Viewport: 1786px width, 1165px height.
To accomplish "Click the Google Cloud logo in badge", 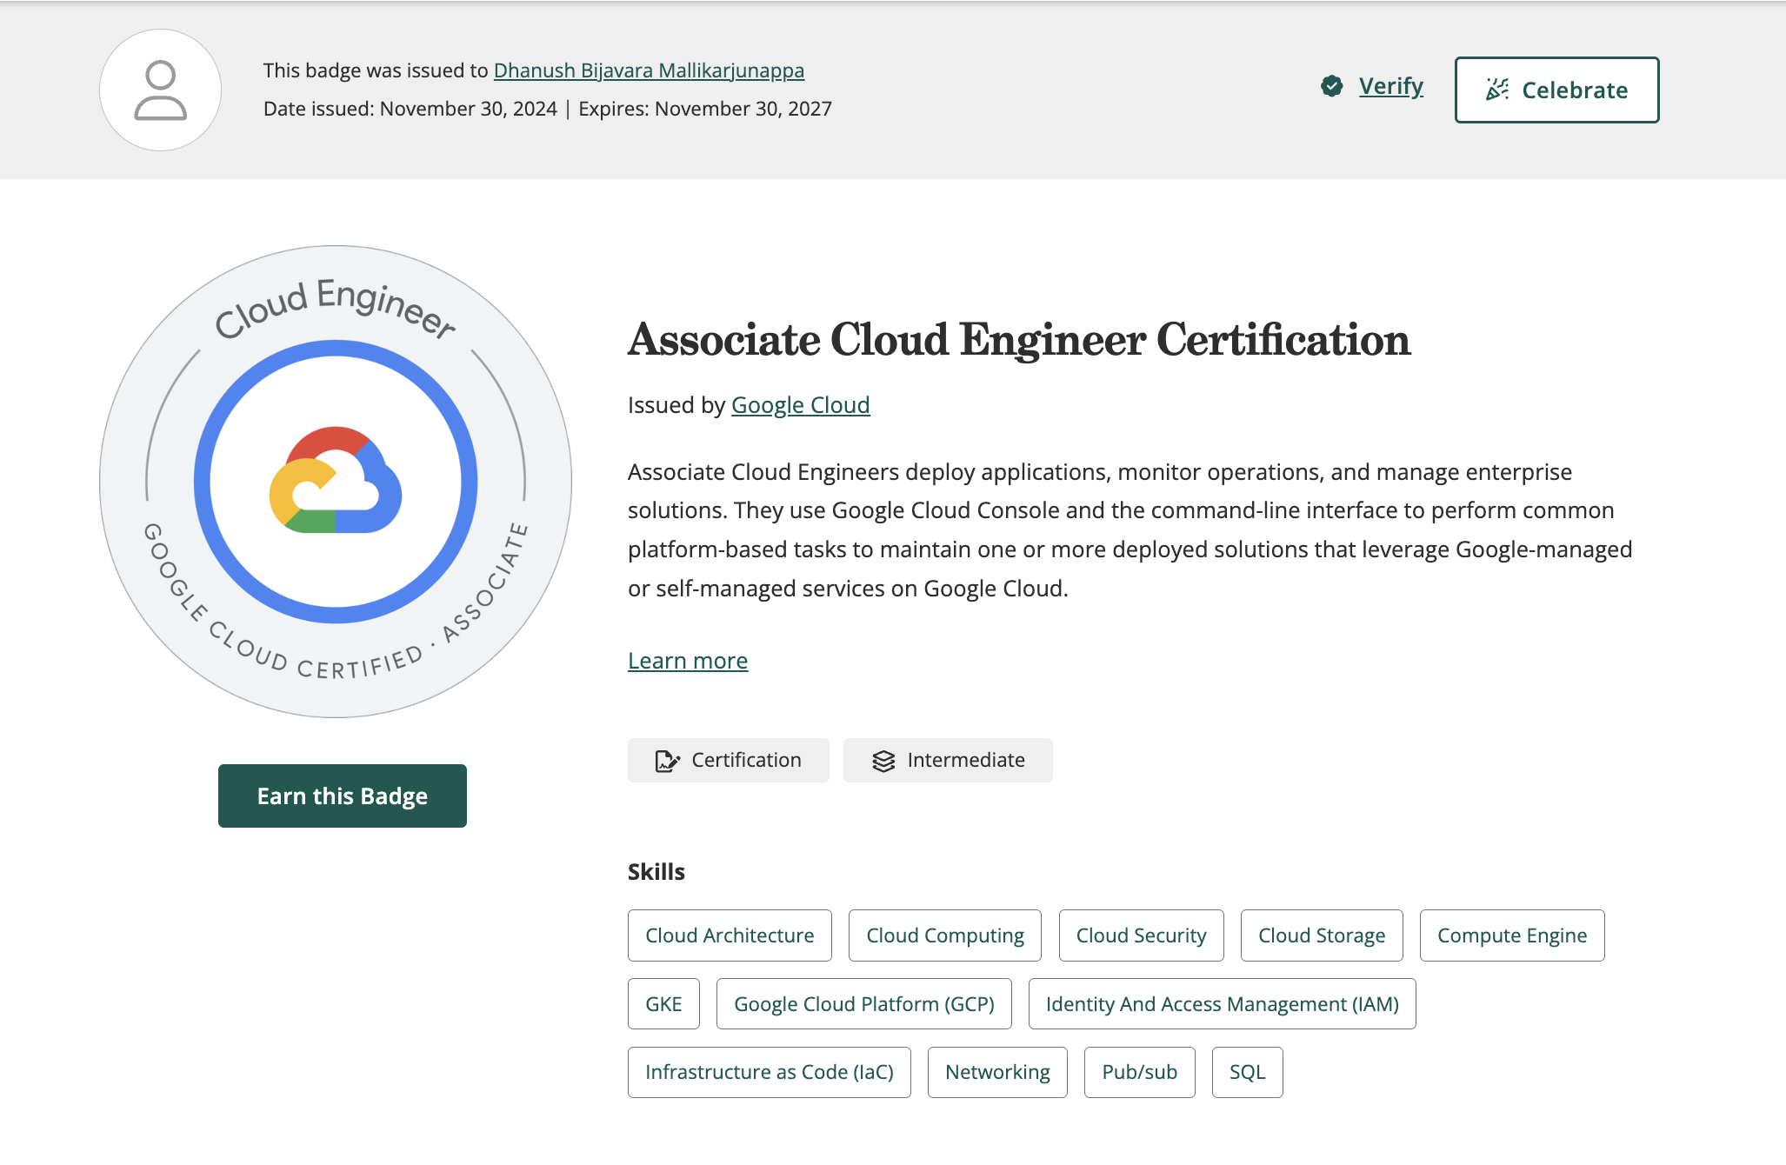I will pyautogui.click(x=336, y=481).
